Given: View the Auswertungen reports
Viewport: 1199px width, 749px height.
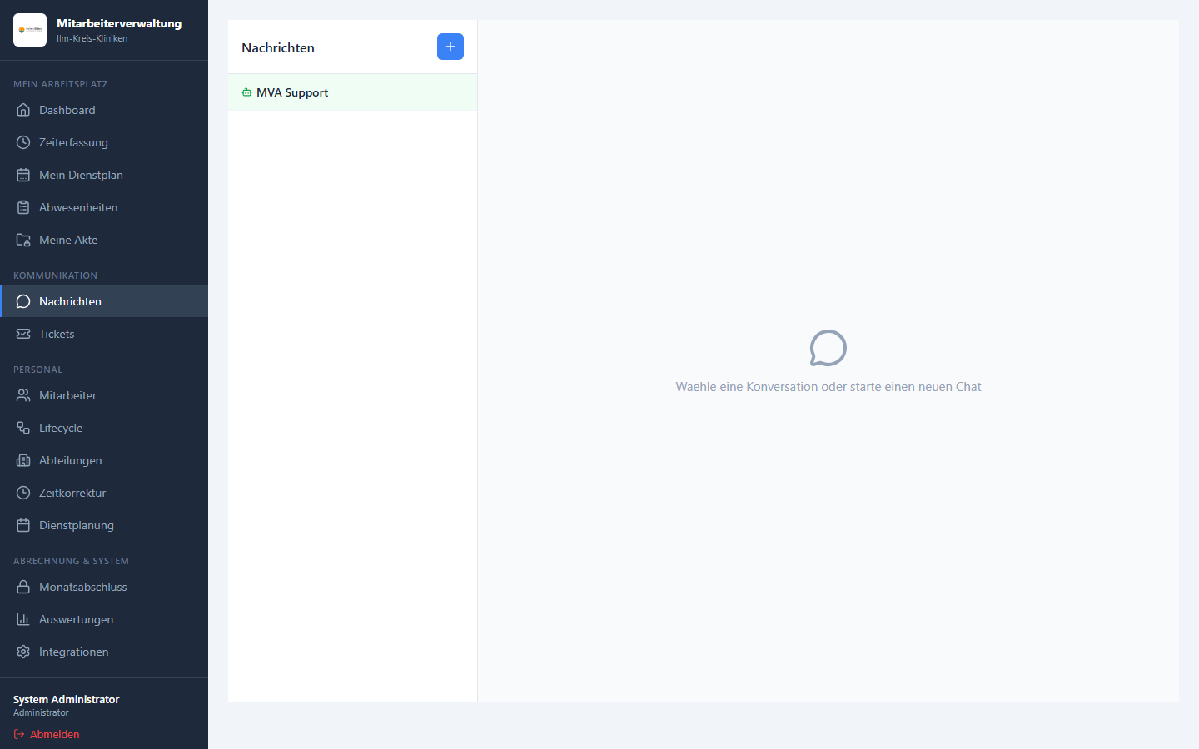Looking at the screenshot, I should 104,619.
